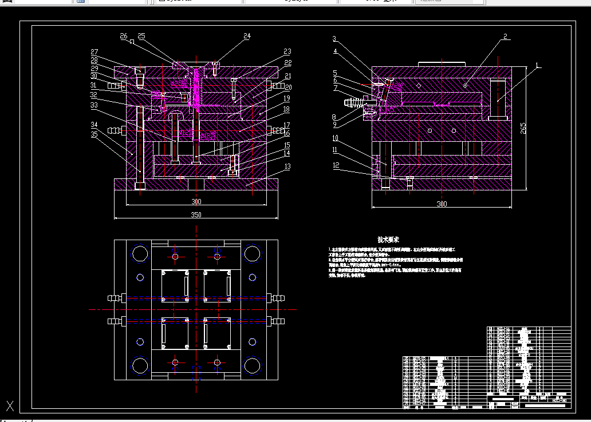Select part label 28
Viewport: 591px width, 422px height.
tap(94, 59)
